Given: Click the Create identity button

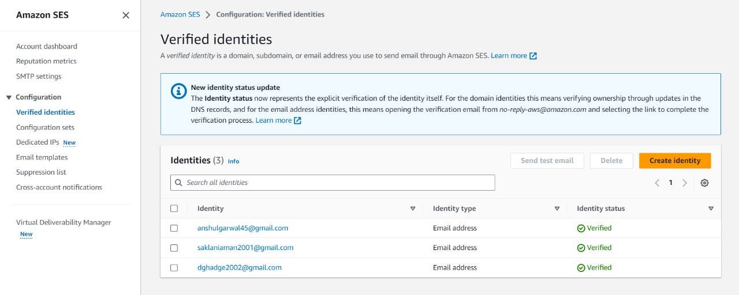Looking at the screenshot, I should coord(674,161).
